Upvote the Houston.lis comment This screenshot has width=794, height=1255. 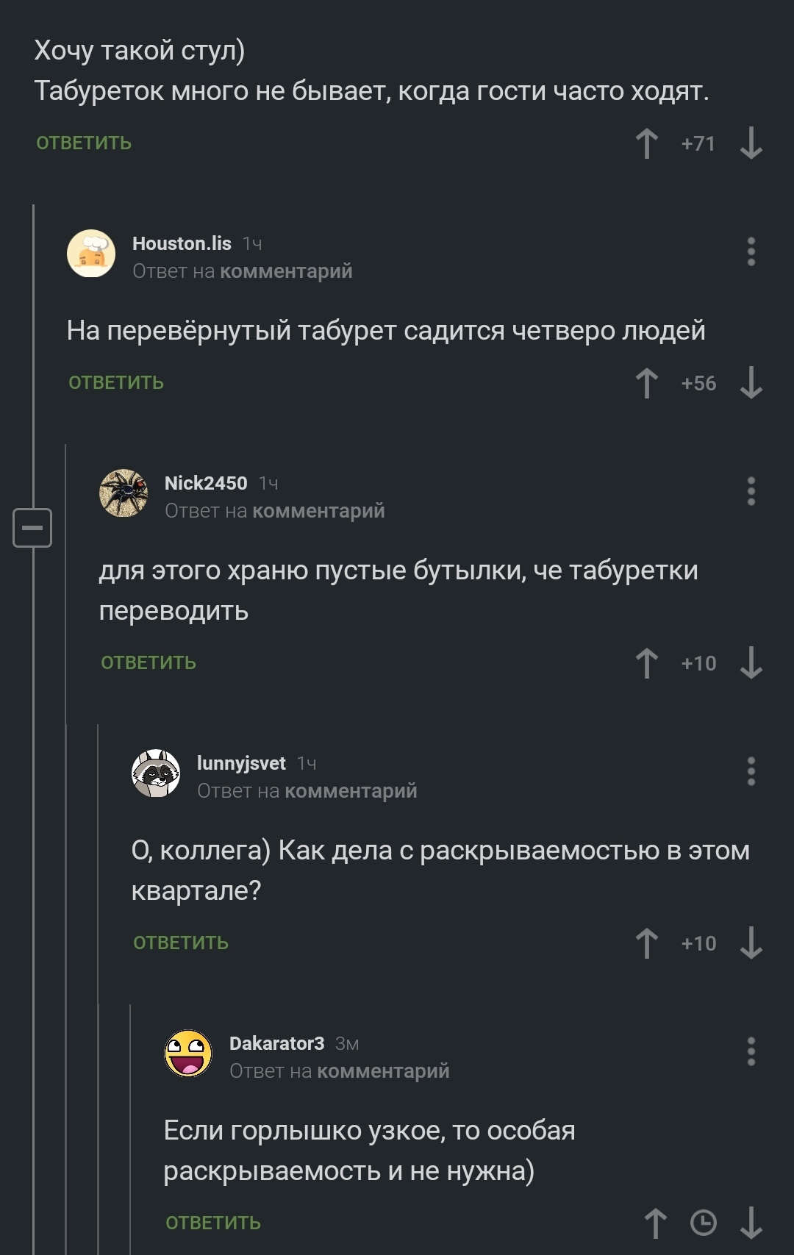(x=647, y=383)
